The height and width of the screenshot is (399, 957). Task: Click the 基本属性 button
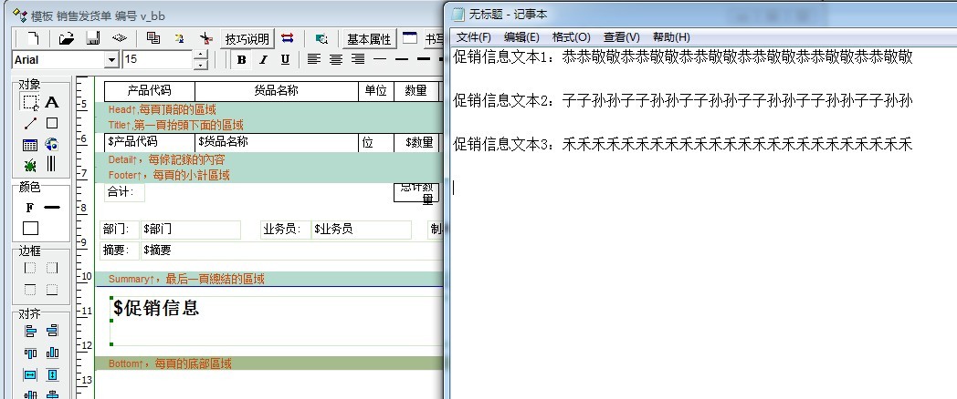(x=369, y=38)
